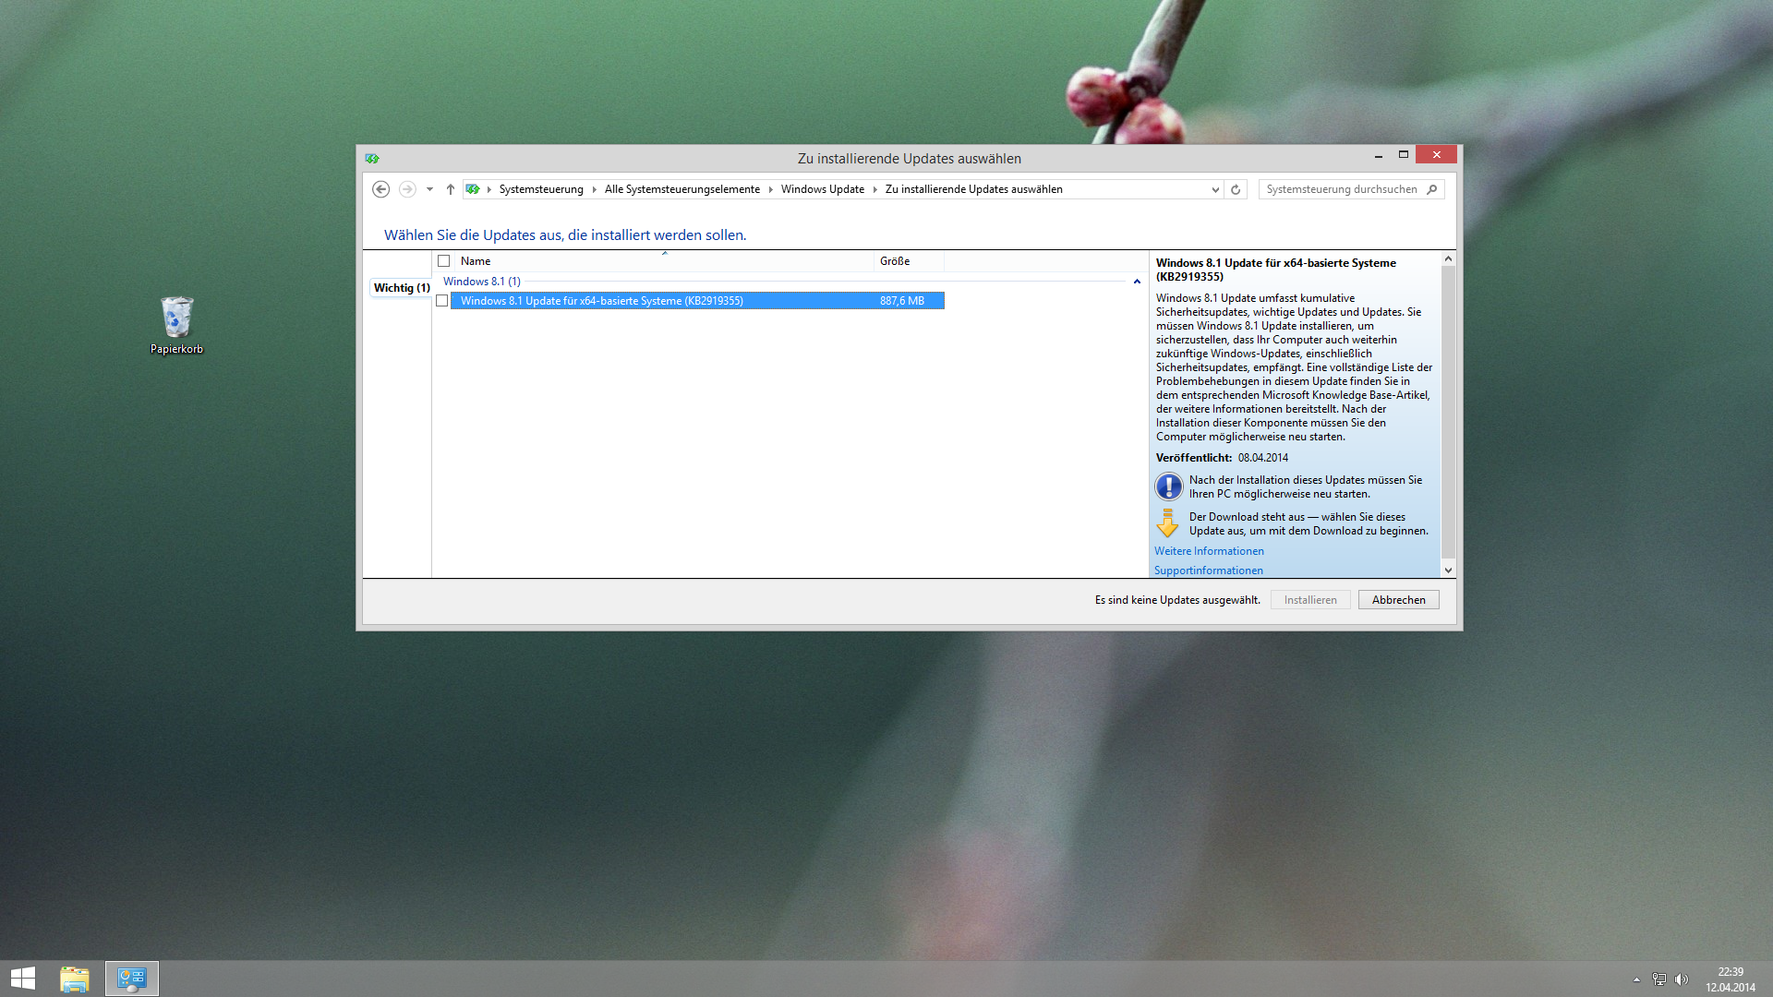1773x997 pixels.
Task: Open dropdown arrow after Systemsteuerung breadcrumb
Action: pos(595,189)
